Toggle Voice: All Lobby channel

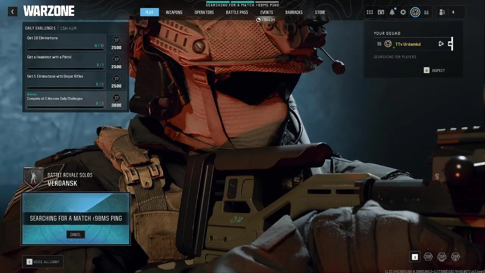(42, 262)
